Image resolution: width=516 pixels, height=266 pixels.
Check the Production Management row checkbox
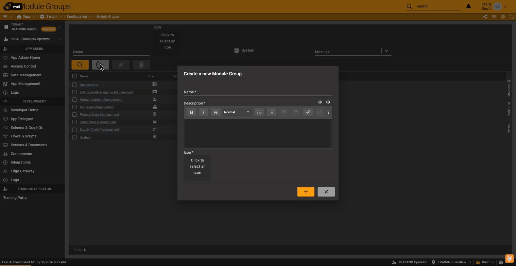(74, 122)
